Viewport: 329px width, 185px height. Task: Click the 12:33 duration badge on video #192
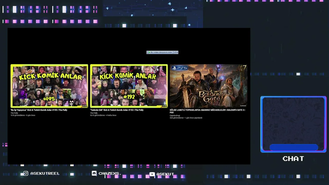pos(164,106)
